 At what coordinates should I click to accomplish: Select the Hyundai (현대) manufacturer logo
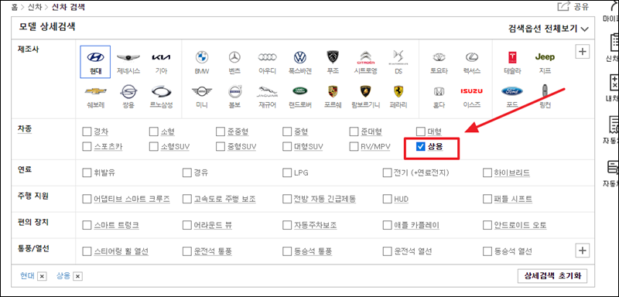[95, 57]
